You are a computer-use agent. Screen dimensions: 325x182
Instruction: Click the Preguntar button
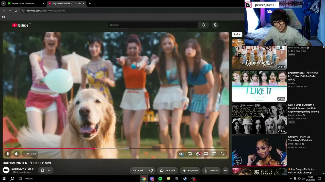point(190,171)
